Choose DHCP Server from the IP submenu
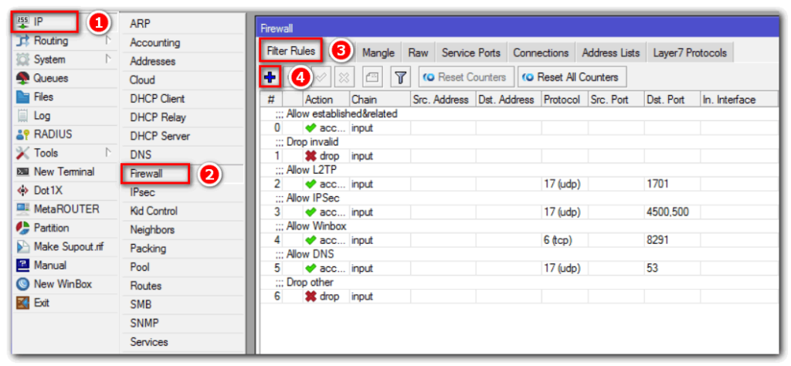Viewport: 791px width, 366px height. coord(160,136)
